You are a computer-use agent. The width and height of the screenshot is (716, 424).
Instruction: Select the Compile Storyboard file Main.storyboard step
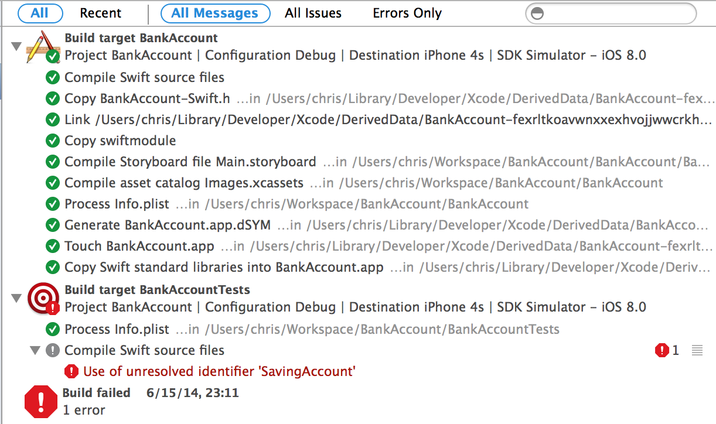tap(190, 162)
